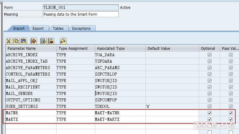The width and height of the screenshot is (239, 134).
Task: Select the MAIL_SENDER parameter name cell
Action: pos(31,93)
